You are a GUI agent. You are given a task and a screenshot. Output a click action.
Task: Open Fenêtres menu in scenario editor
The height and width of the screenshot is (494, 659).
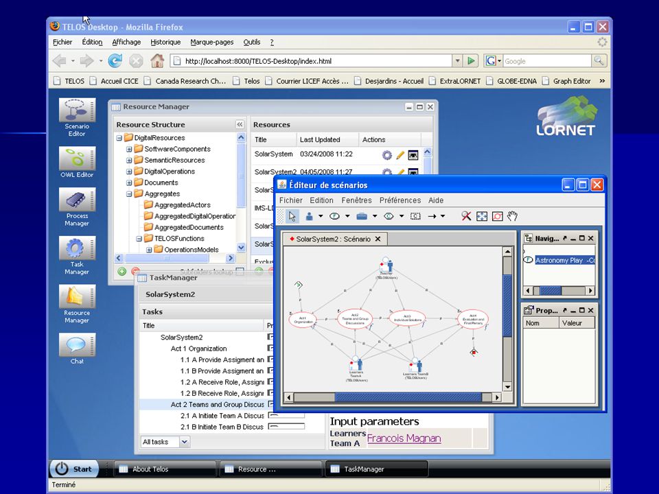click(x=356, y=200)
